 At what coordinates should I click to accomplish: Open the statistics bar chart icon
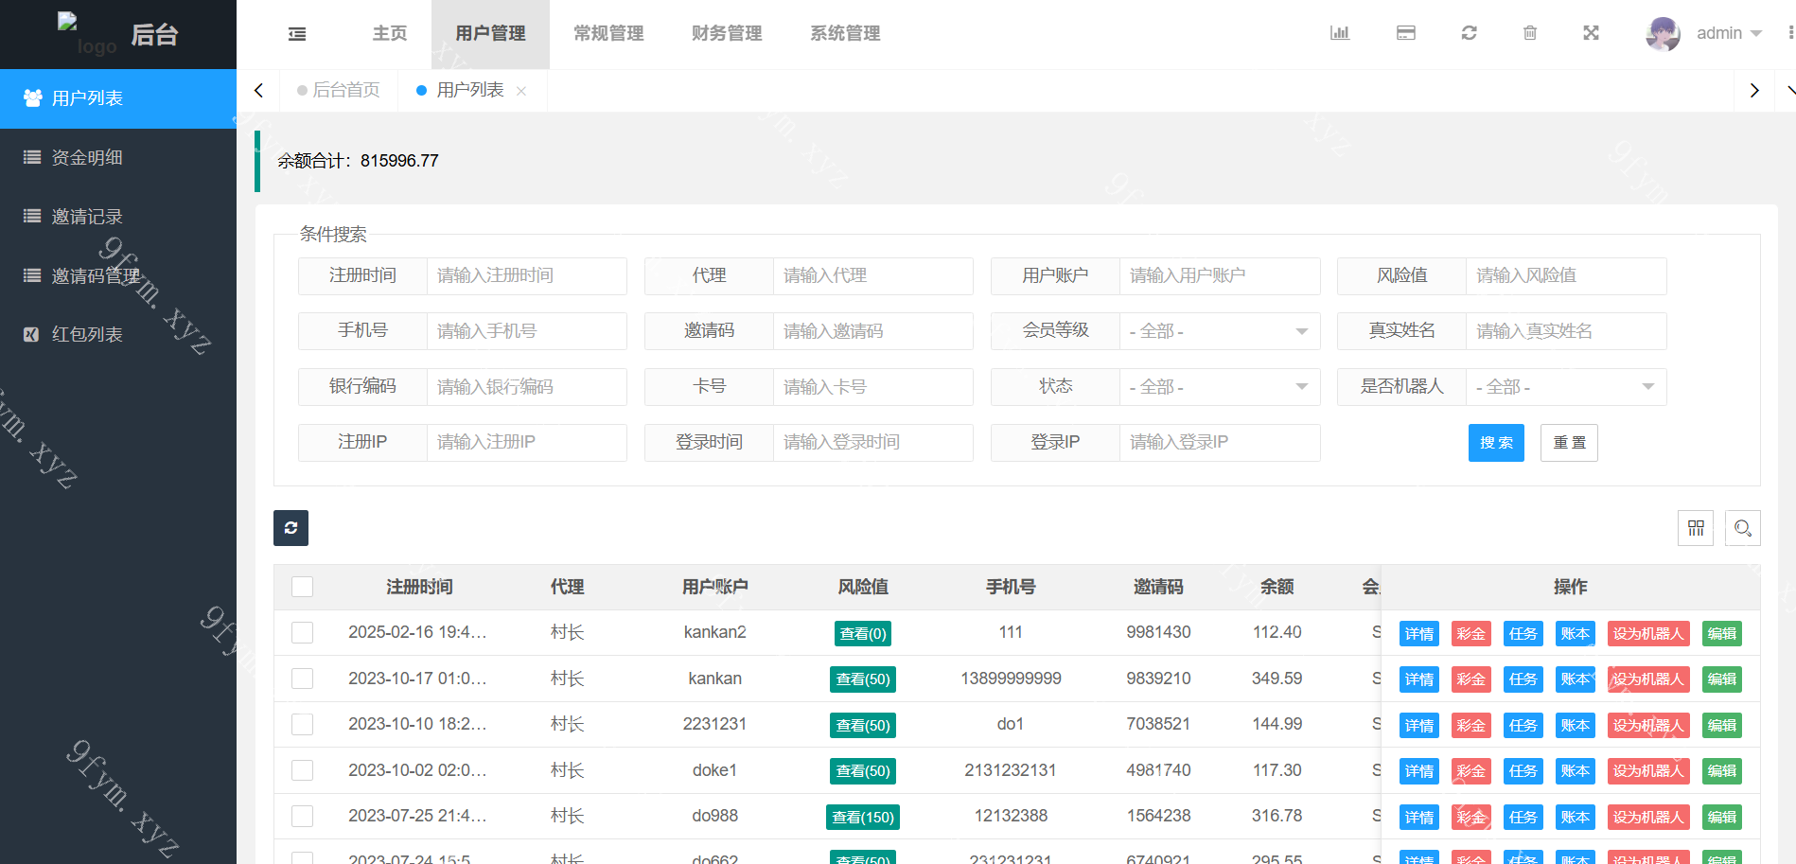1340,33
